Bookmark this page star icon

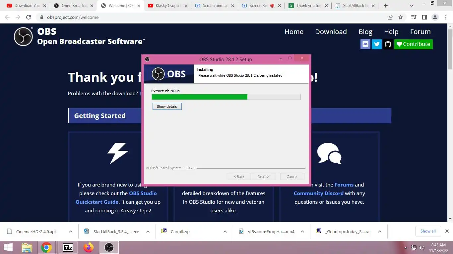[401, 17]
